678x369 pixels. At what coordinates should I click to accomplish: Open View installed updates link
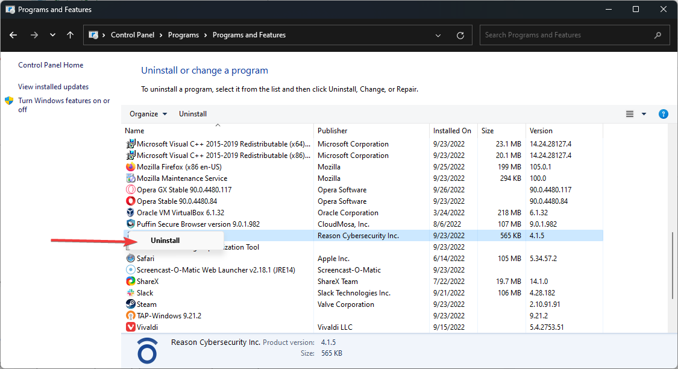(x=53, y=87)
